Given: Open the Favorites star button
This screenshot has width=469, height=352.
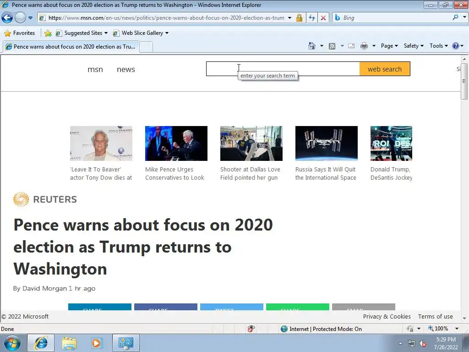Looking at the screenshot, I should tap(20, 33).
